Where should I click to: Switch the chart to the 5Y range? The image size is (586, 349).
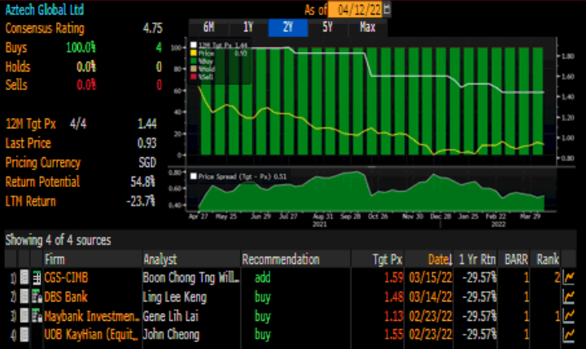point(327,27)
